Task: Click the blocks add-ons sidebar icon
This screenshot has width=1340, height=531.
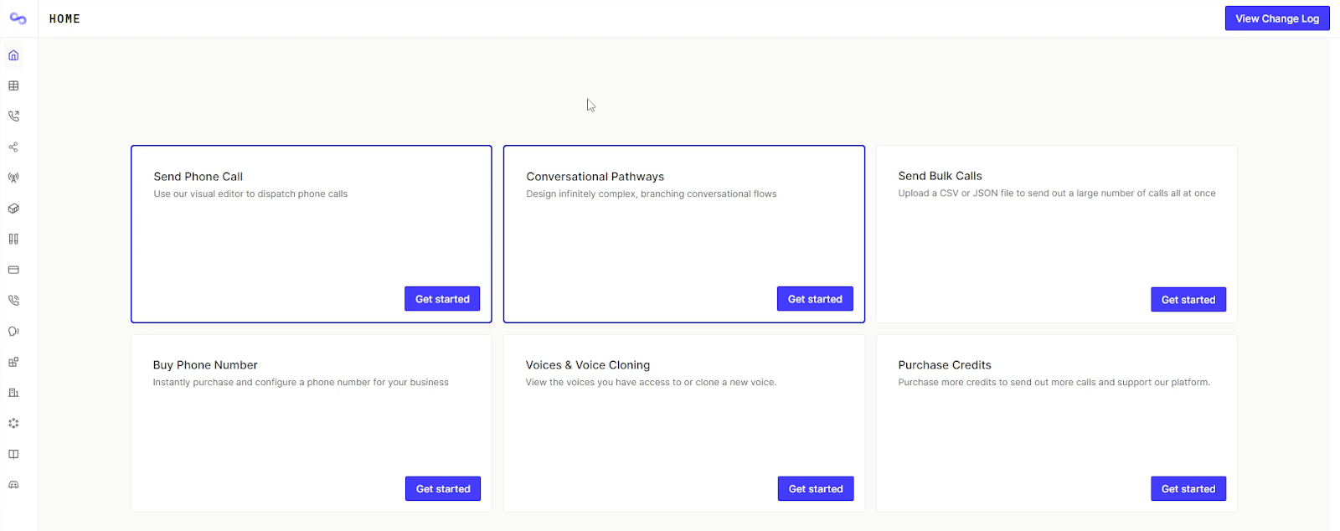Action: coord(13,362)
